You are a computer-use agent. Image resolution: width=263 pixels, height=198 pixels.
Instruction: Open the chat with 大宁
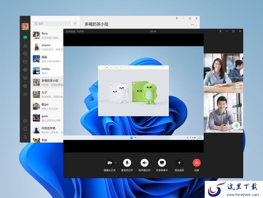(x=48, y=94)
